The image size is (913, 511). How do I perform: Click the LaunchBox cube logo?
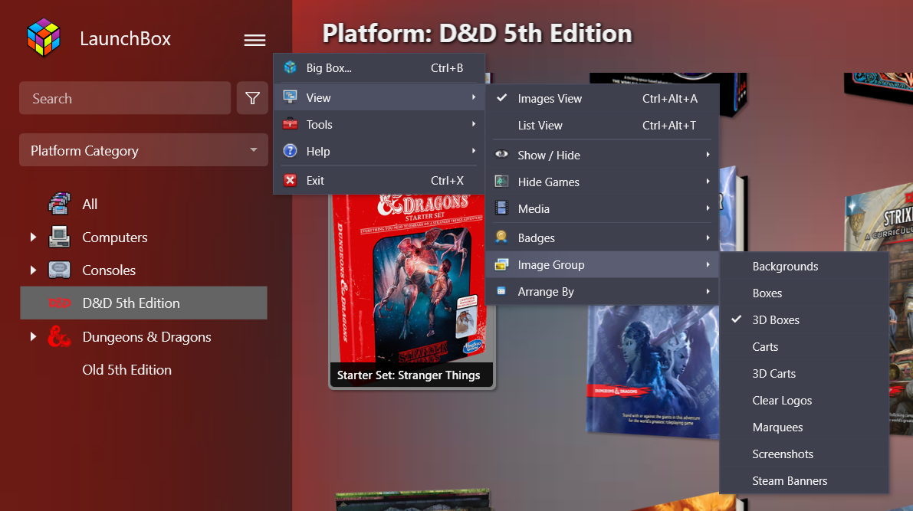coord(44,38)
